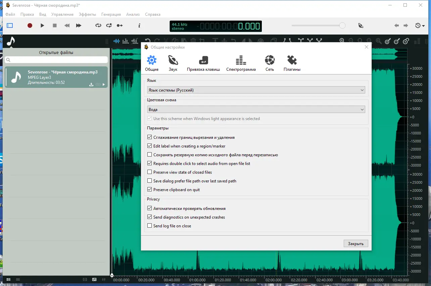Enable Save dialog prefer file path option

(150, 181)
